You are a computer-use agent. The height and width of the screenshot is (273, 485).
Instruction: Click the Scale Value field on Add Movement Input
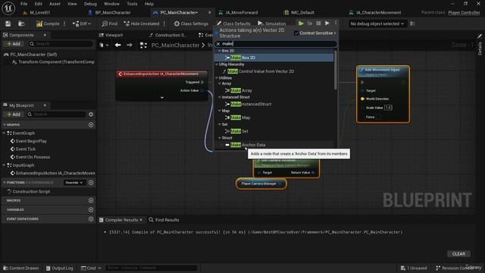pos(388,108)
